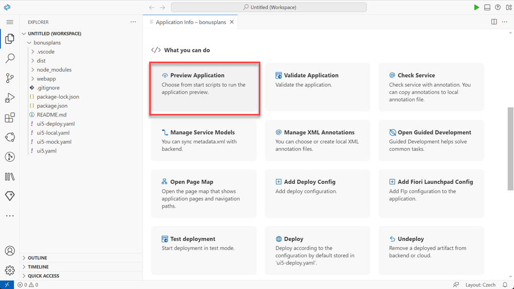Click the green Run play icon
The image size is (514, 289).
(x=476, y=7)
